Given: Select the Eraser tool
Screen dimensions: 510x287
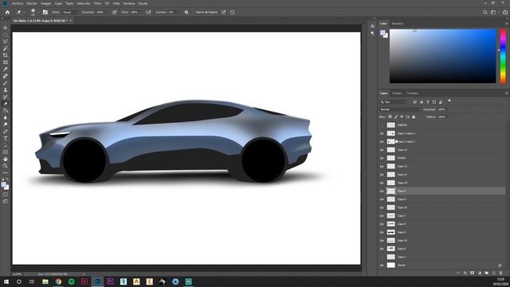Looking at the screenshot, I should click(6, 104).
